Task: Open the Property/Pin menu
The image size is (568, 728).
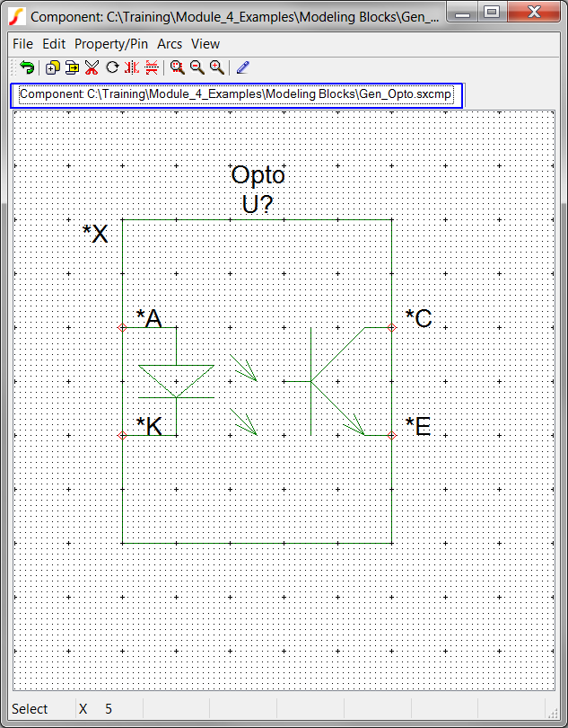Action: (x=111, y=44)
